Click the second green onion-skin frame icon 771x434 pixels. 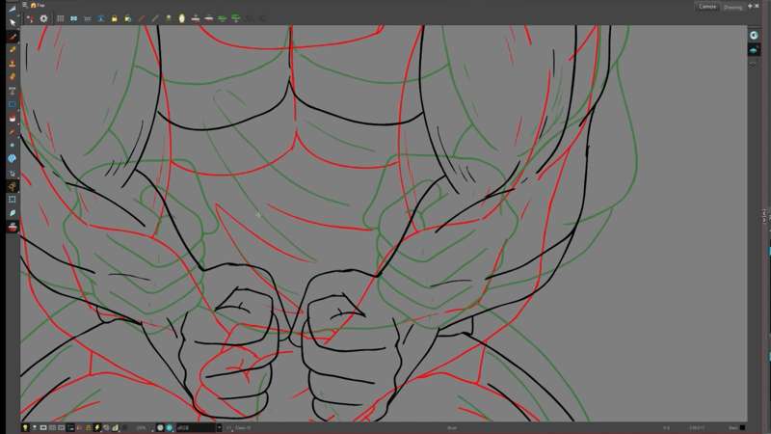[x=236, y=18]
